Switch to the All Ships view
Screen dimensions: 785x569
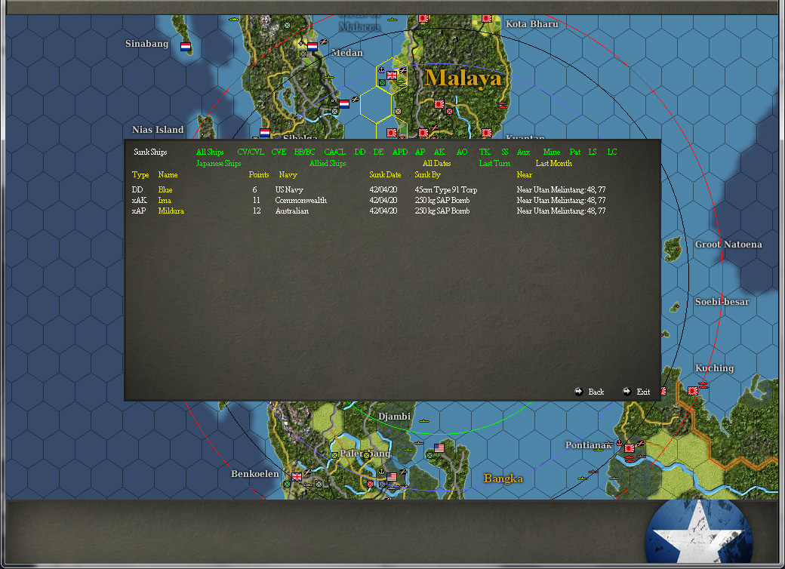pyautogui.click(x=209, y=152)
